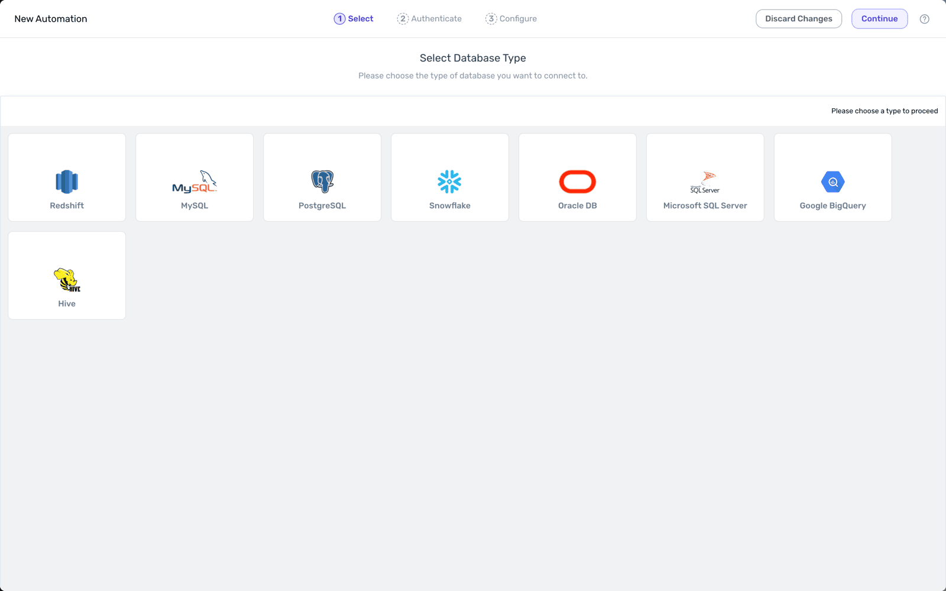Click the Select Database Type heading

[x=473, y=58]
